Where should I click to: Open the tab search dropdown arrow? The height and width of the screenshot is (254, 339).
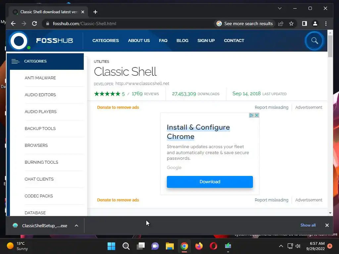click(x=279, y=8)
